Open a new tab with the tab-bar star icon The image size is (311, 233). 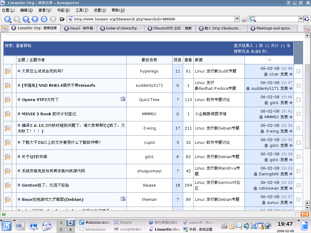[x=4, y=28]
